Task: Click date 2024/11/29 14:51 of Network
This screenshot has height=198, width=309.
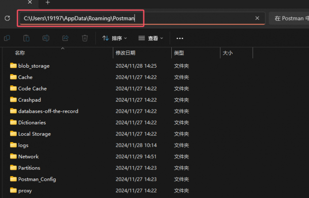Action: click(x=136, y=157)
